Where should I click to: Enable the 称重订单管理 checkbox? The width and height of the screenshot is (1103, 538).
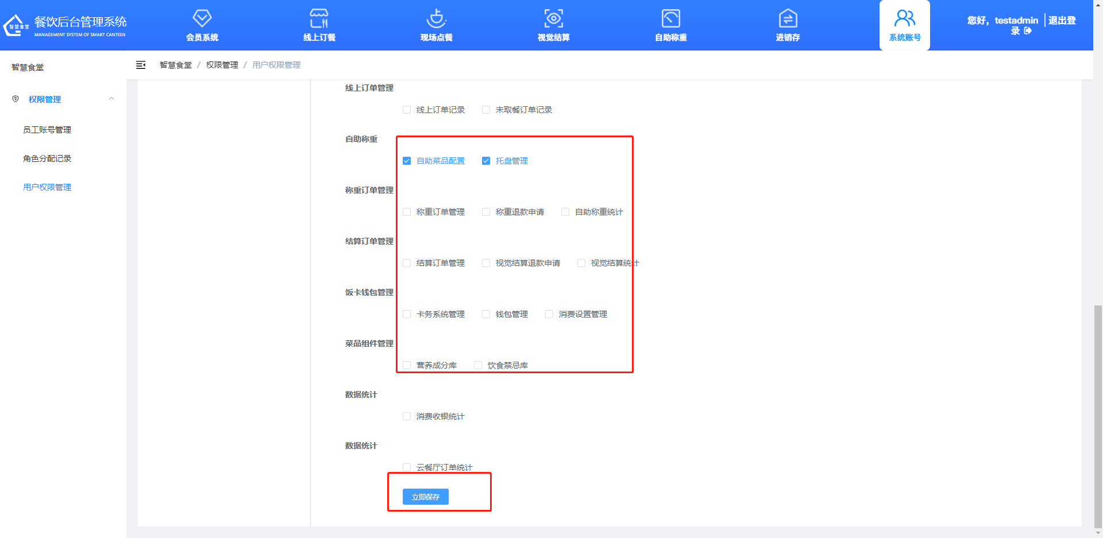[407, 211]
